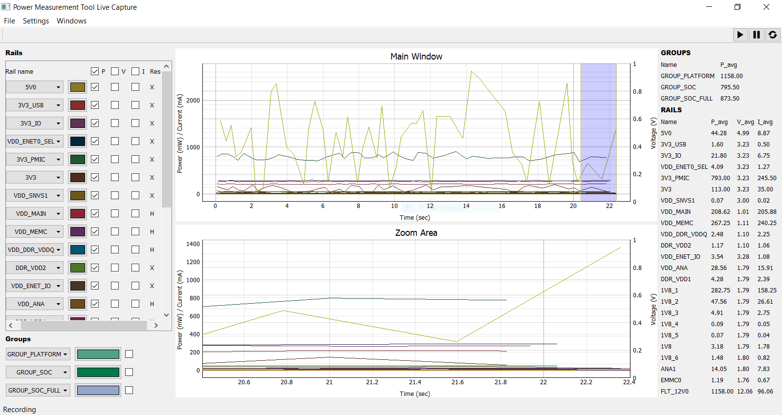The height and width of the screenshot is (415, 782).
Task: Open the GROUP_SOC group dropdown
Action: pos(38,372)
